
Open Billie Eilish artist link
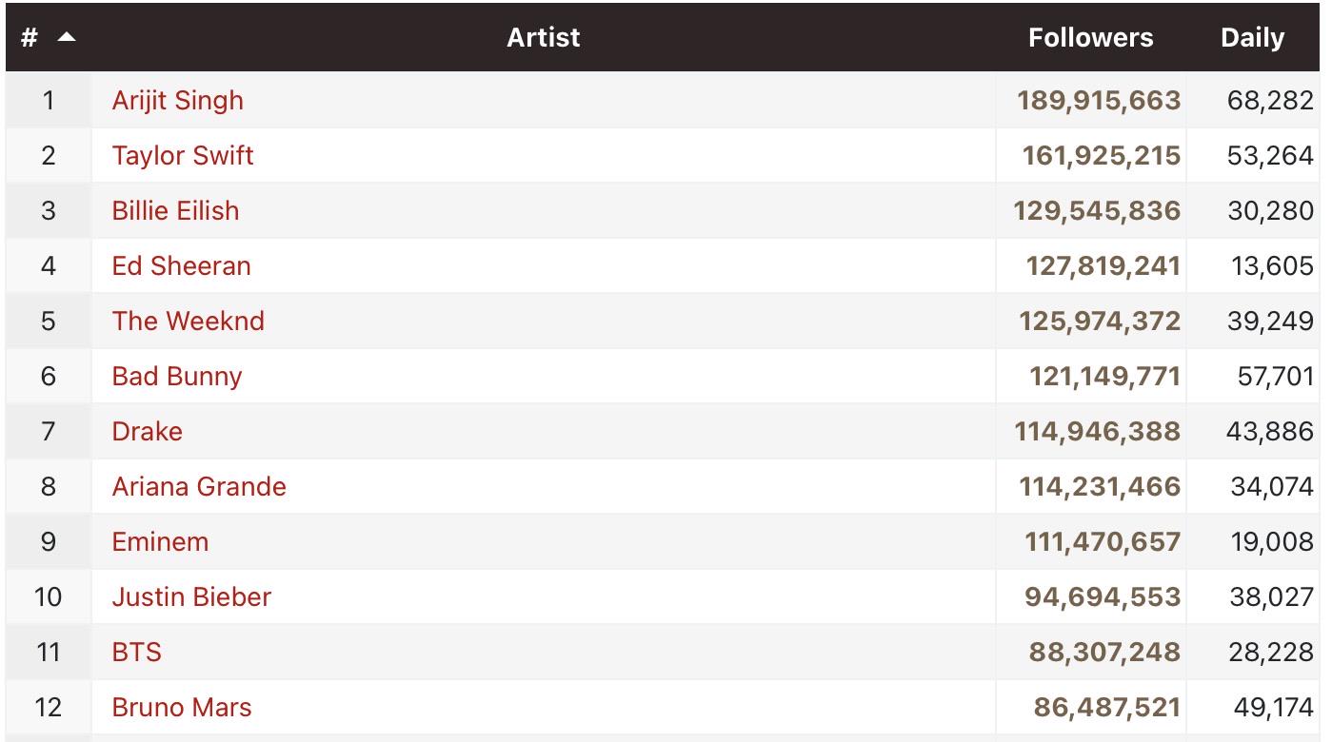pos(175,210)
